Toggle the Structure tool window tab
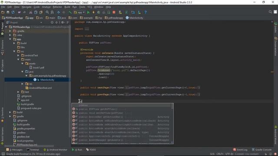The image size is (278, 156). [x=2, y=47]
